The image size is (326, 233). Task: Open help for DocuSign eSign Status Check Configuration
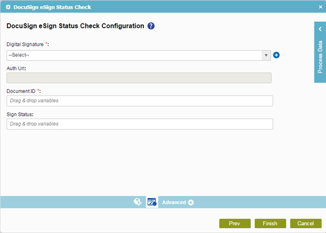[151, 26]
